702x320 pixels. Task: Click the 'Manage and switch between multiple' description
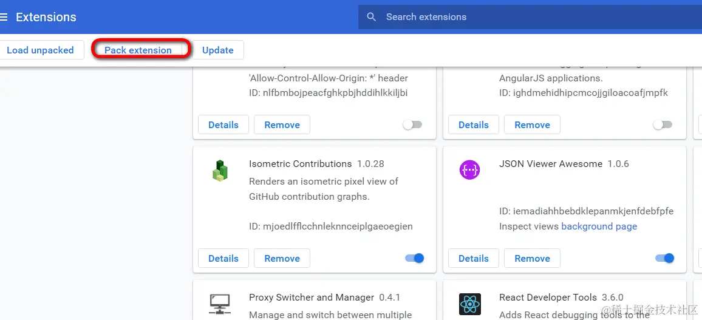330,315
